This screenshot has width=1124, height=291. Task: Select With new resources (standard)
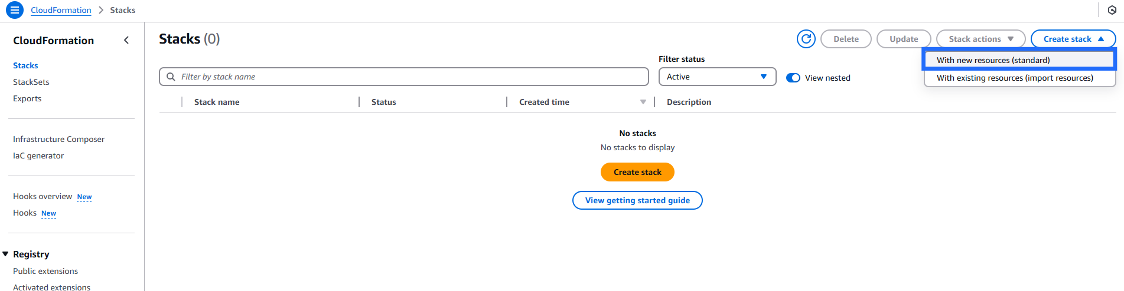pos(993,60)
